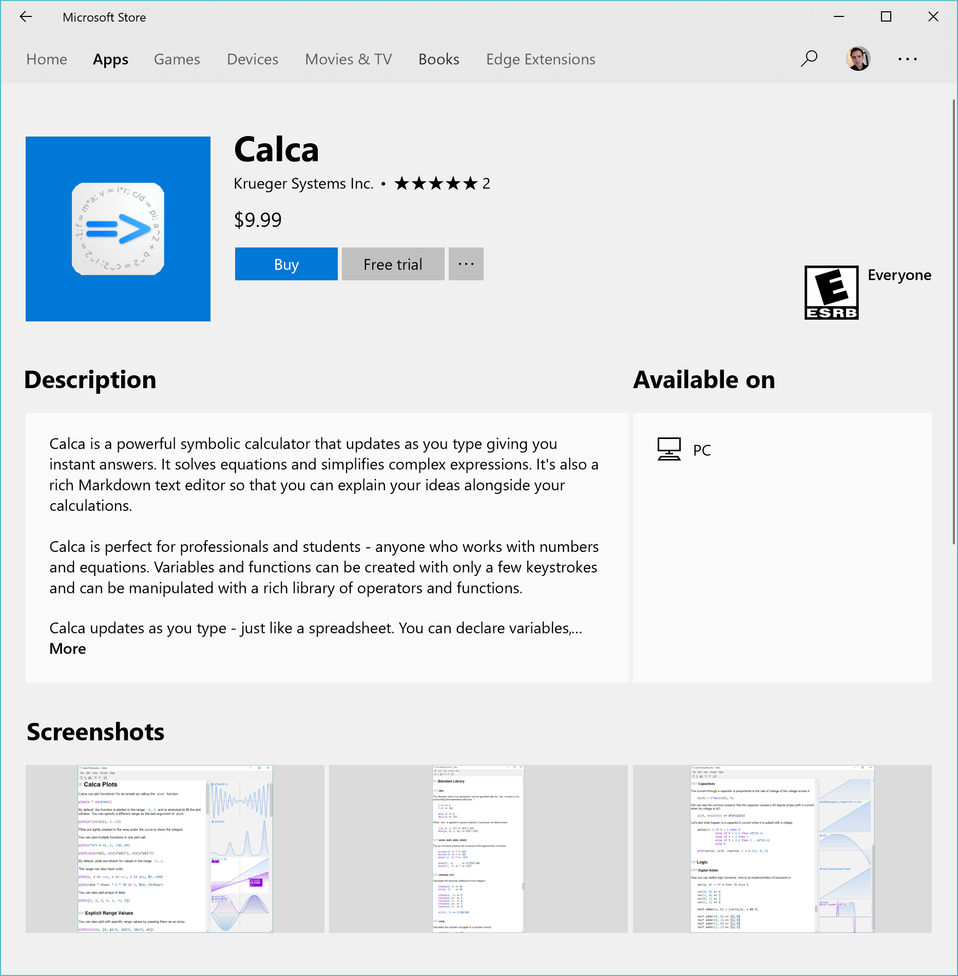Click the Calca app icon image
Viewport: 958px width, 976px height.
[118, 229]
